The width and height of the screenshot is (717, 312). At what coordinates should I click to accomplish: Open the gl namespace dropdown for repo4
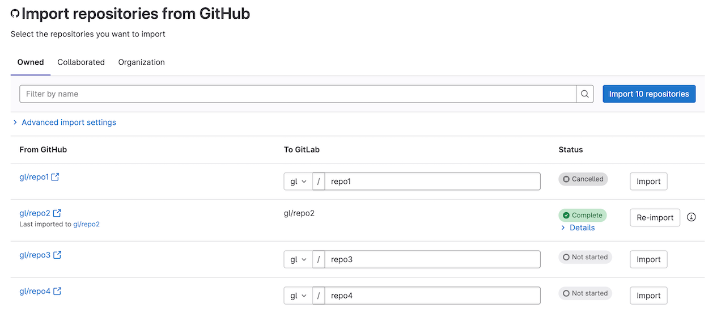298,296
